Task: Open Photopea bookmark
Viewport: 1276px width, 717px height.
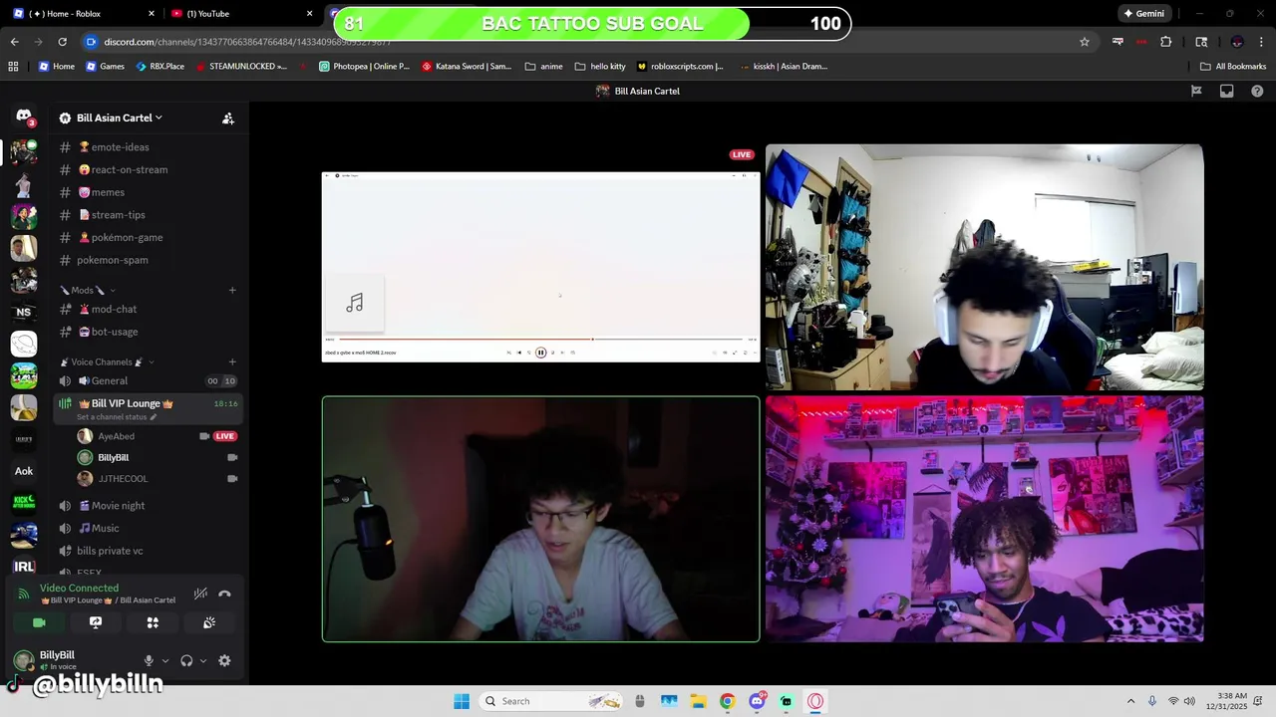Action: 364,67
